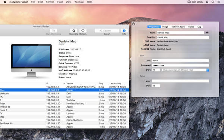Click the SSH Port field '22'
Viewport: 224px width, 140px height.
(x=156, y=70)
